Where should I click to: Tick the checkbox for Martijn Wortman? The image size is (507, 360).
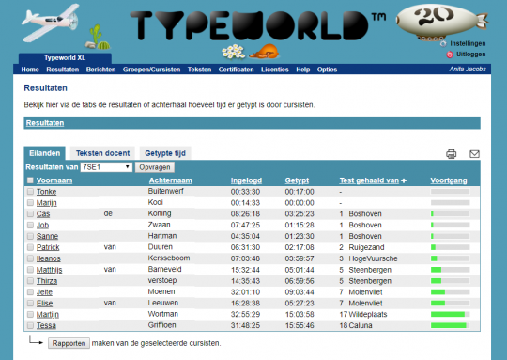click(30, 314)
